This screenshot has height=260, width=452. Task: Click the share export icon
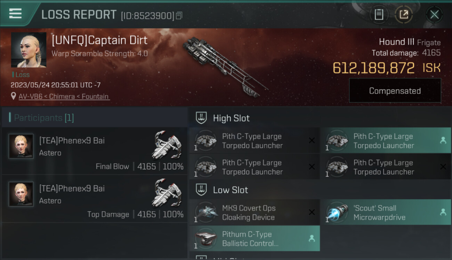(404, 15)
